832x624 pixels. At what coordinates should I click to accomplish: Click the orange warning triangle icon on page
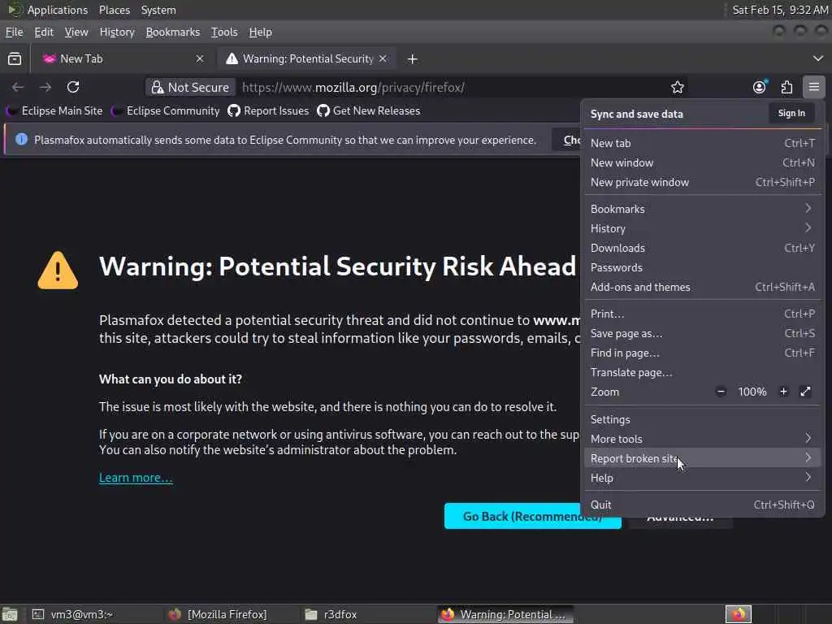coord(58,270)
